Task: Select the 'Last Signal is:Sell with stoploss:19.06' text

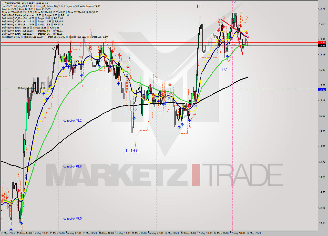Action: (x=80, y=6)
